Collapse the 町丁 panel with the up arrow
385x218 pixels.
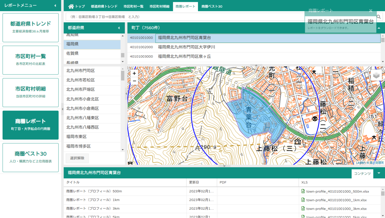click(x=379, y=28)
